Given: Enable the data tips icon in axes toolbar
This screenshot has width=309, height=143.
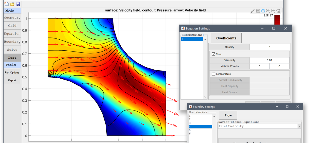Looking at the screenshot, I should coord(258,11).
